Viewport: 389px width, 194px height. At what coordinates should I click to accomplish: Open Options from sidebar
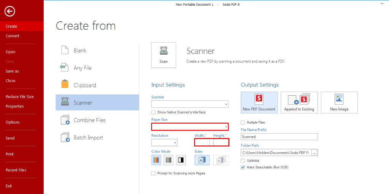[x=22, y=122]
